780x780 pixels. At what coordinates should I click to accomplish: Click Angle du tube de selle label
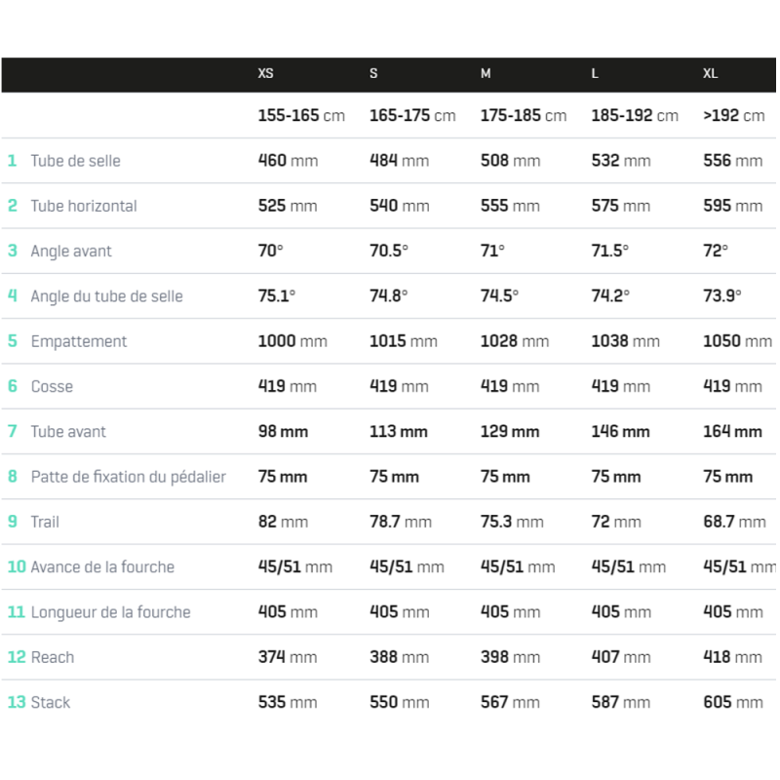(x=107, y=296)
